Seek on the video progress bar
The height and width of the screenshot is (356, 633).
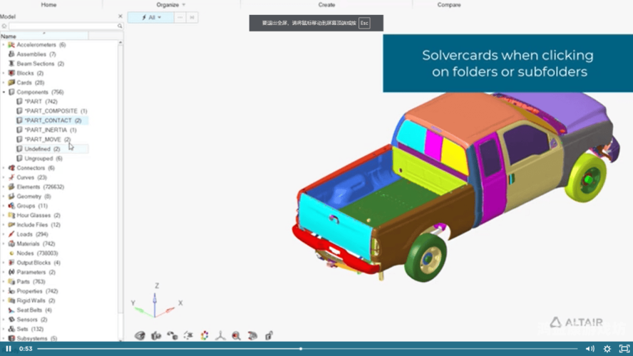(x=307, y=349)
